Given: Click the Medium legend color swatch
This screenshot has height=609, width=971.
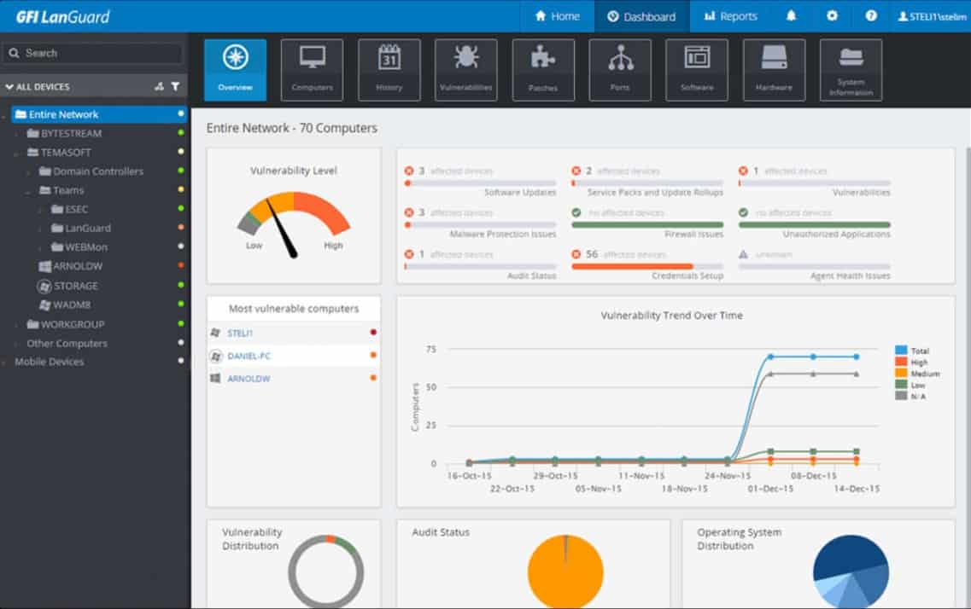Looking at the screenshot, I should 901,373.
